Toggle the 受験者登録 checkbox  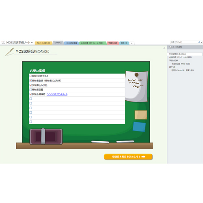coord(30,80)
